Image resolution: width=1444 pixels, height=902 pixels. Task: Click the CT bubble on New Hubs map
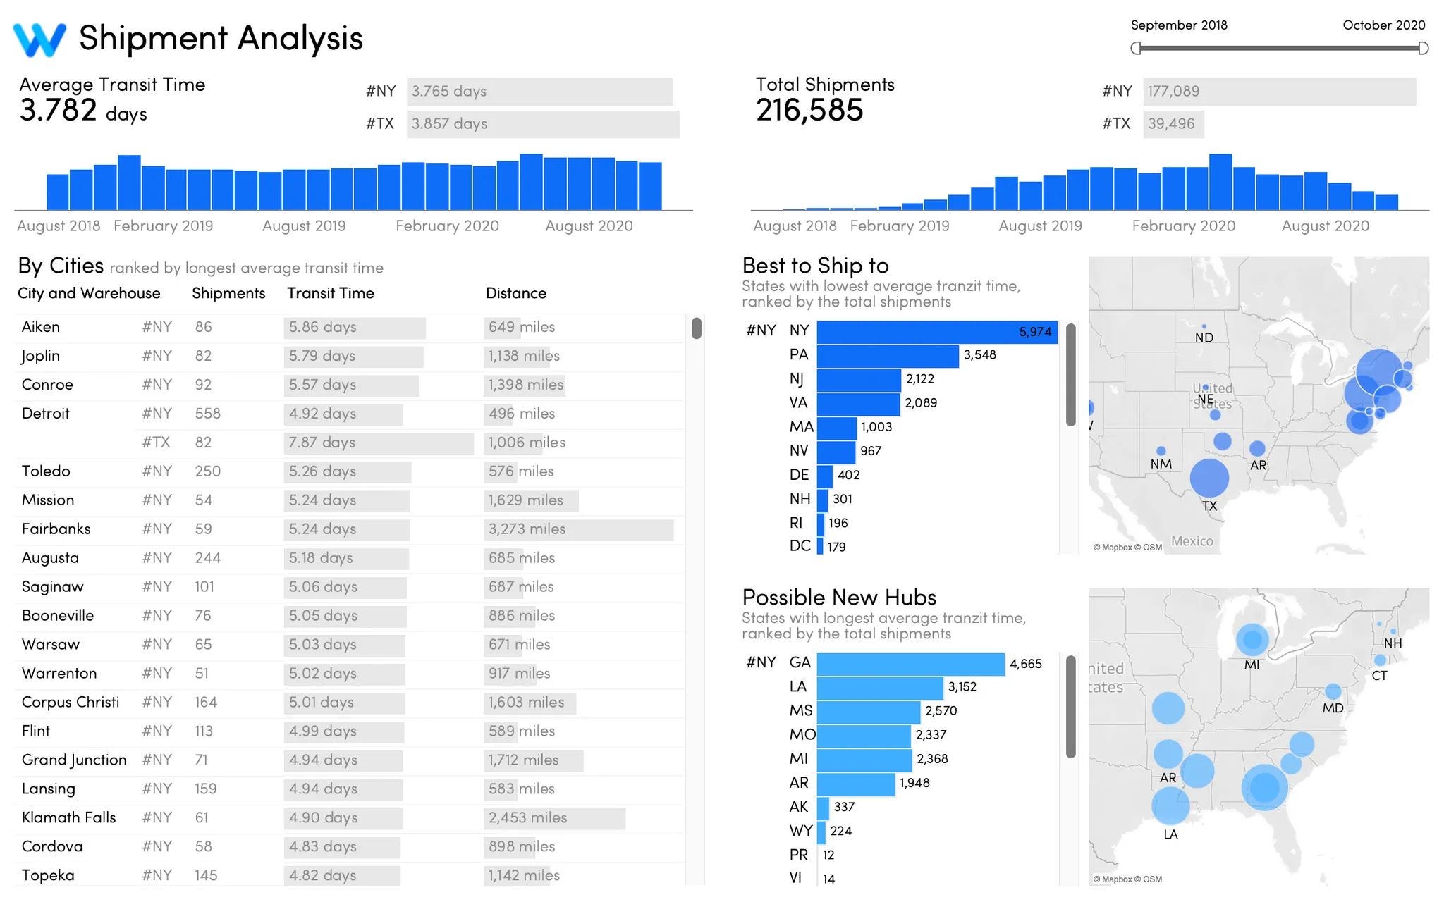tap(1380, 660)
